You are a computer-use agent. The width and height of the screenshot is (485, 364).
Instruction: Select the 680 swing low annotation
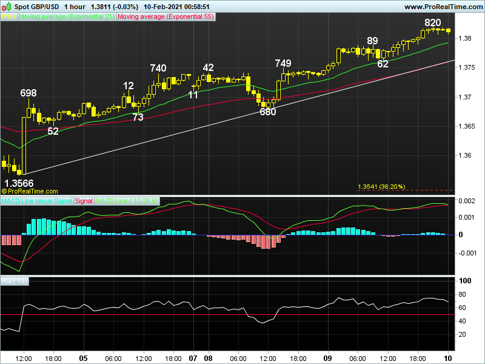point(267,112)
